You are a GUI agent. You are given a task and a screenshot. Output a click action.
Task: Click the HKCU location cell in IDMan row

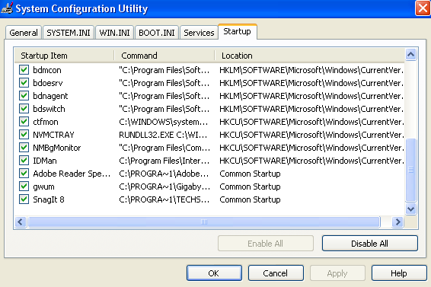pos(311,161)
